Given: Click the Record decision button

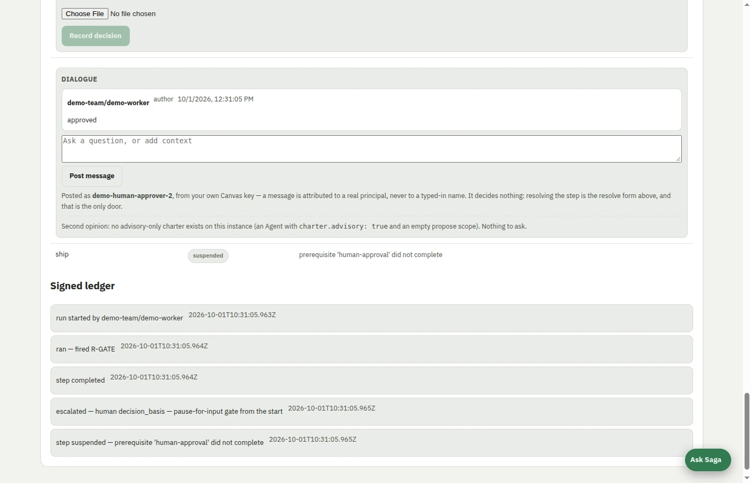Looking at the screenshot, I should click(95, 36).
